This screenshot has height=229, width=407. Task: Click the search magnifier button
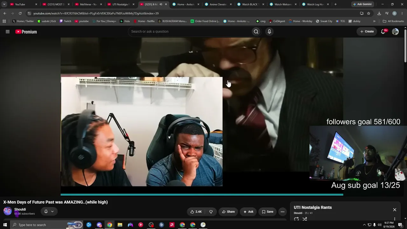[256, 31]
